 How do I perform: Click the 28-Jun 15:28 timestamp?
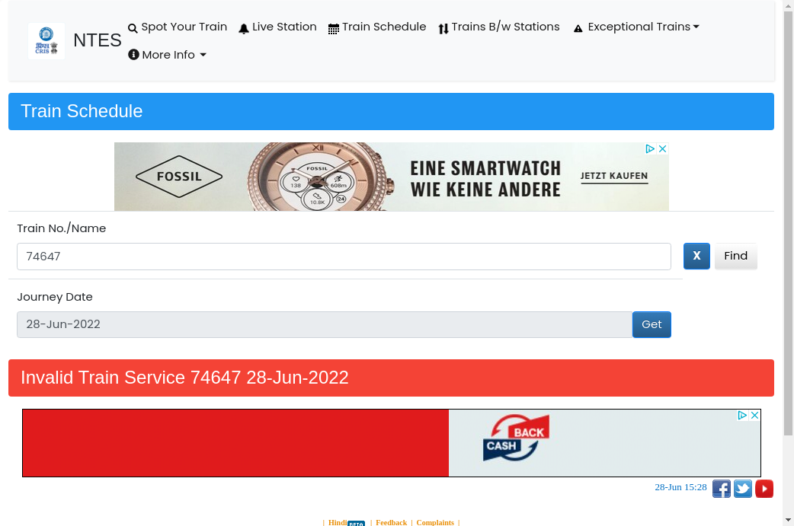680,487
